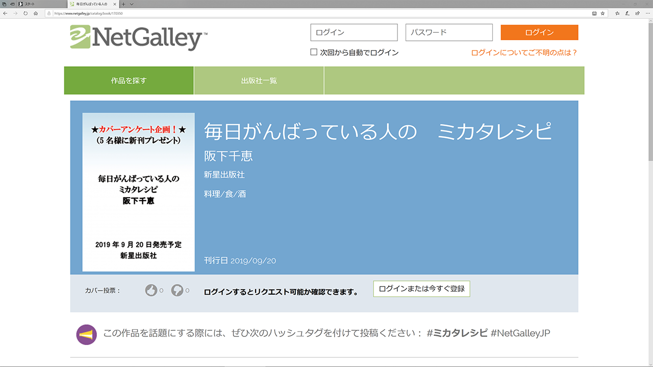The image size is (653, 367).
Task: Click the 料理/食/酒 category
Action: coord(225,194)
